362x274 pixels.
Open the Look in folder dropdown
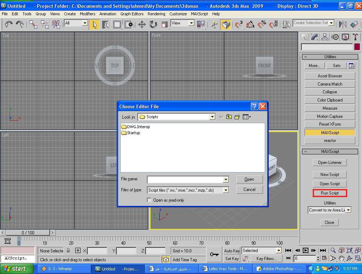212,117
